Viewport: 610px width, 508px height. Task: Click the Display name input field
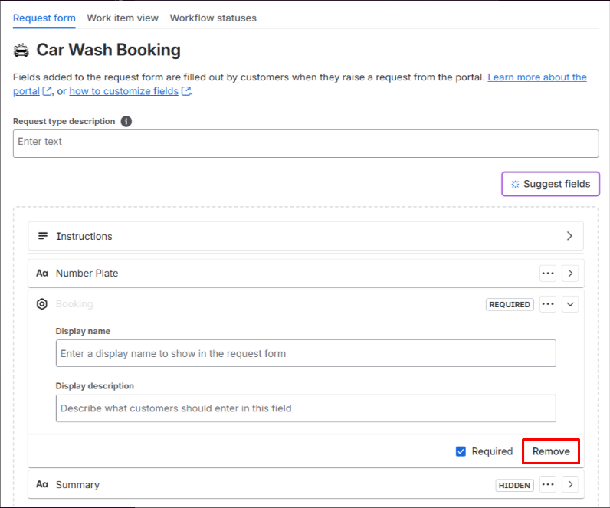click(x=306, y=354)
